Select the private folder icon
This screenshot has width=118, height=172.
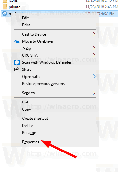click(x=5, y=7)
